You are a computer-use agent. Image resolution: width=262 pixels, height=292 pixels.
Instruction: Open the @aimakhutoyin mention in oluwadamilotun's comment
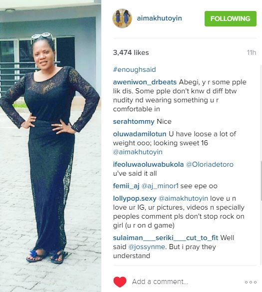click(138, 152)
